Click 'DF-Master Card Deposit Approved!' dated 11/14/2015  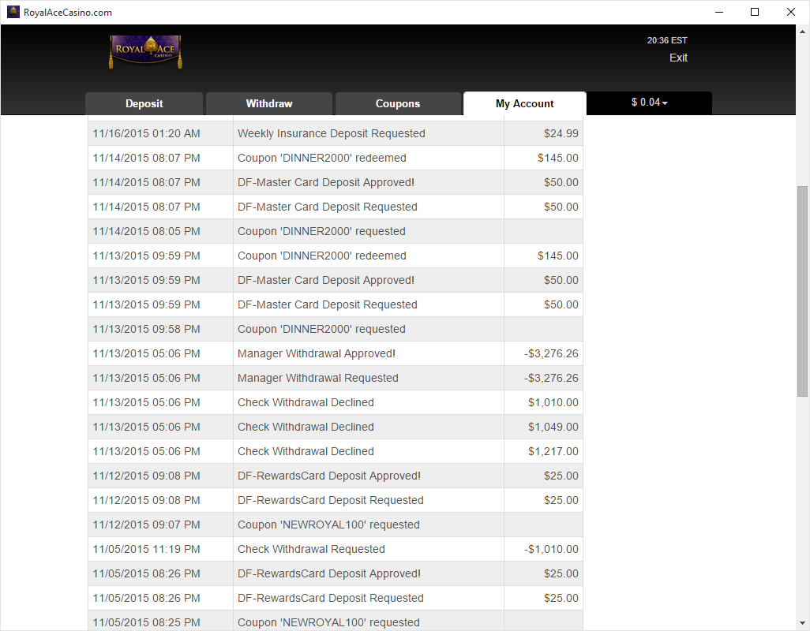(326, 183)
